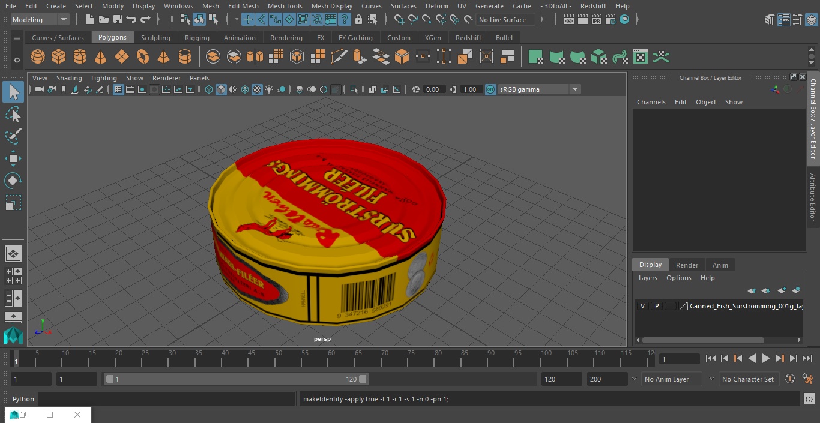Undo the last action with the arrow icon
The height and width of the screenshot is (423, 820).
tap(131, 20)
